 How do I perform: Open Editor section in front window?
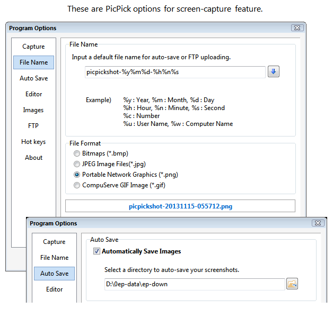pyautogui.click(x=54, y=289)
